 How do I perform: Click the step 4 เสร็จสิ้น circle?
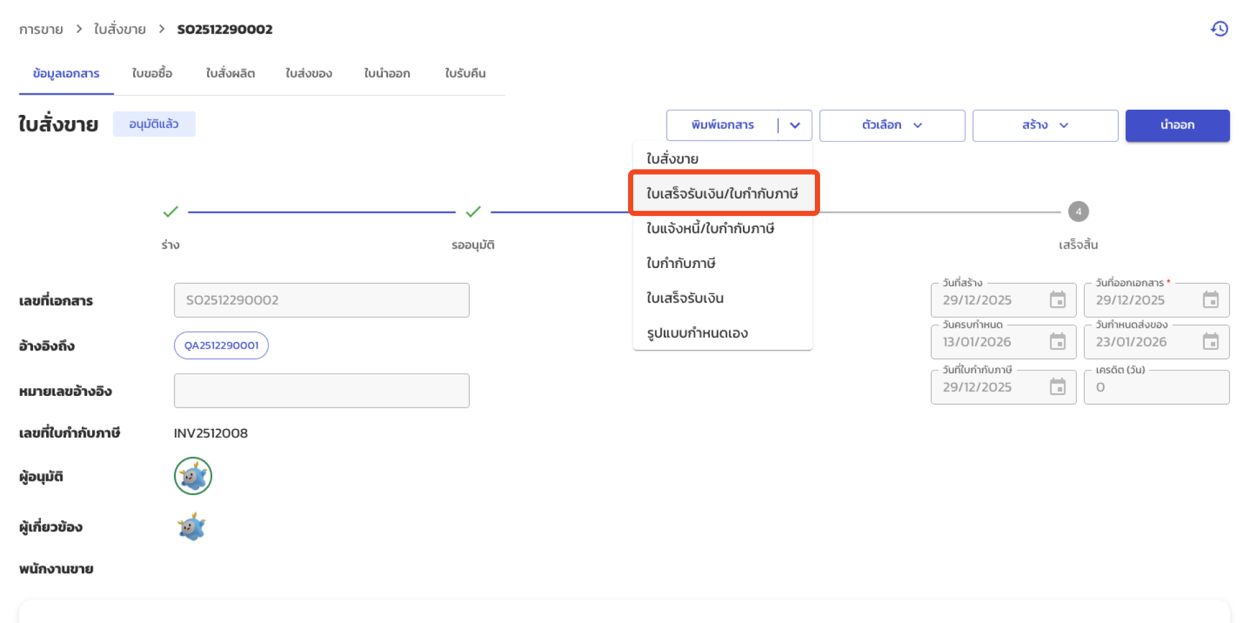[1078, 212]
